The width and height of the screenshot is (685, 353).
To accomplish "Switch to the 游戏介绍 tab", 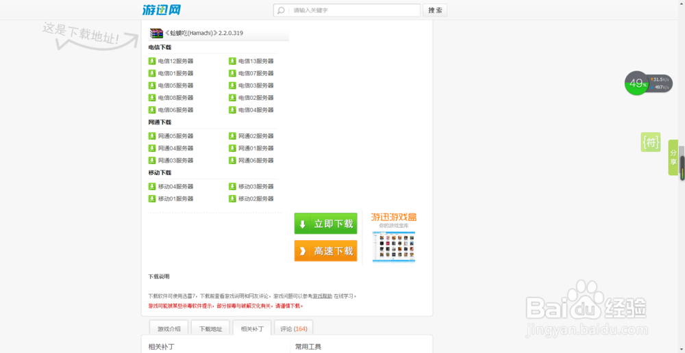I will coord(169,329).
